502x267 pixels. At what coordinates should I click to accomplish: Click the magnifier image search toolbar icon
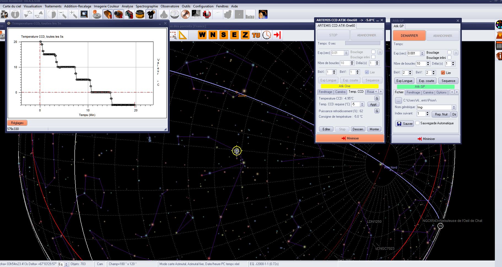(x=84, y=14)
